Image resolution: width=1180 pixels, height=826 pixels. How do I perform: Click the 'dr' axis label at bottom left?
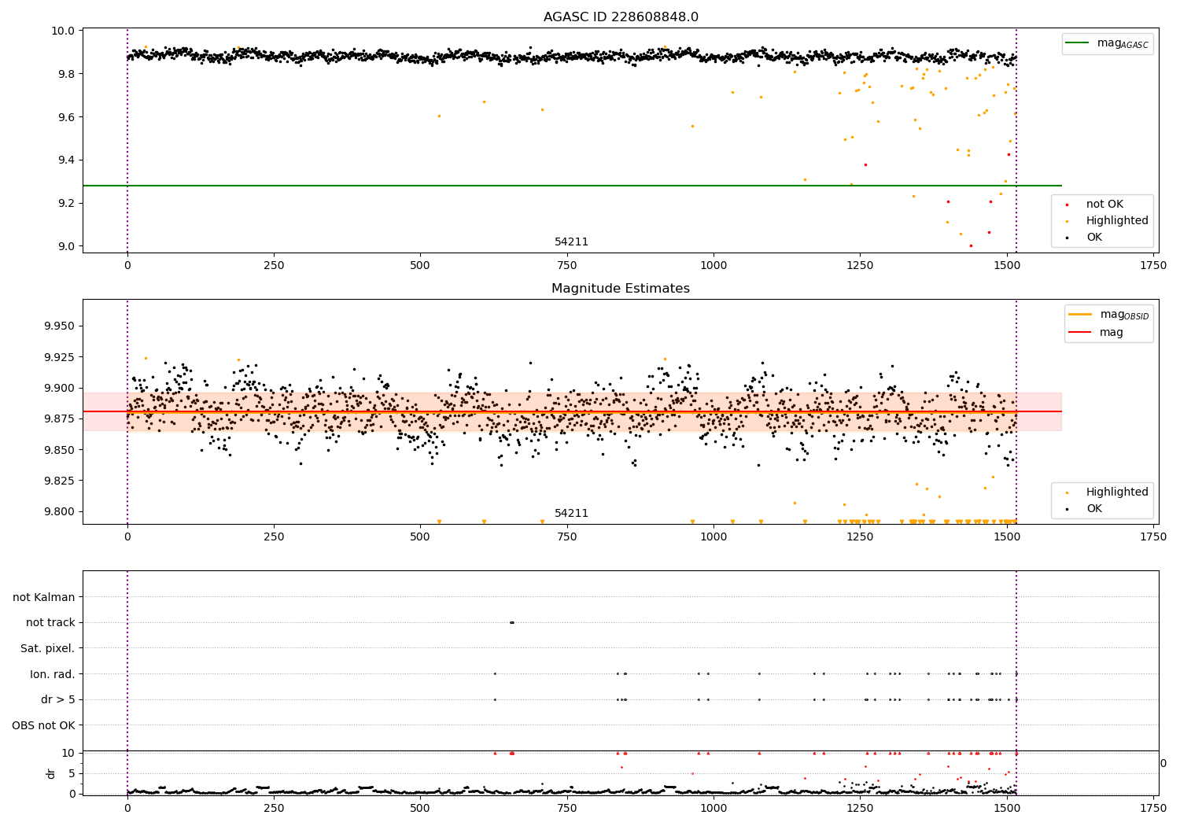pos(51,773)
